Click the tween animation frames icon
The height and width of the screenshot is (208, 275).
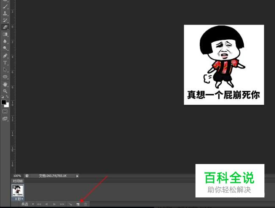pos(70,204)
